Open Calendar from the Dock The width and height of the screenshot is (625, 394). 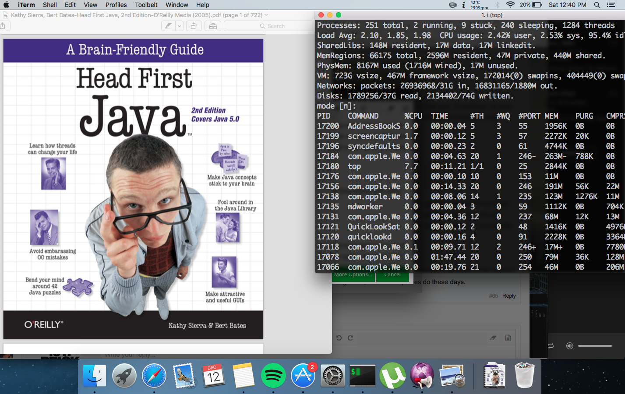(x=214, y=375)
